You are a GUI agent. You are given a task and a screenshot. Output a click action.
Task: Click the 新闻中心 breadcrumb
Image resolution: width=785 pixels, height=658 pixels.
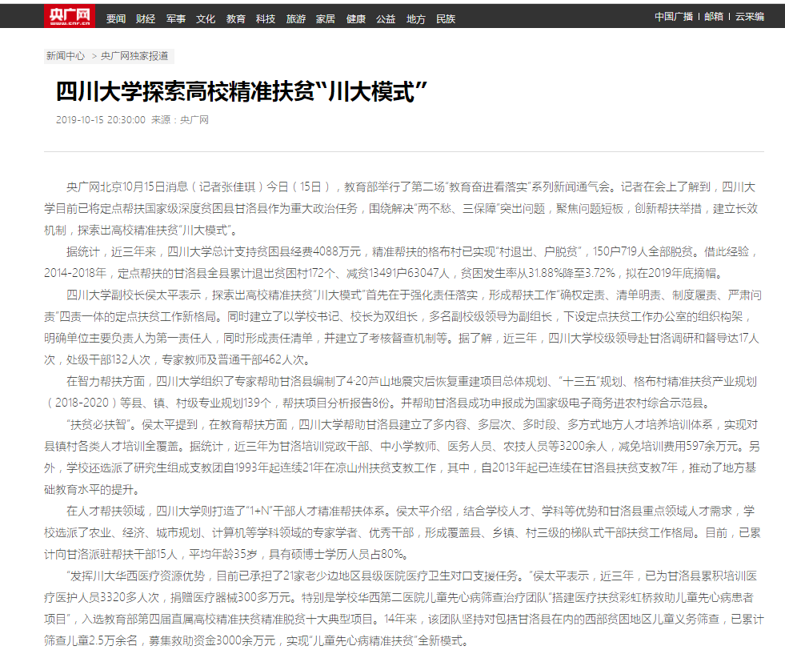coord(65,56)
